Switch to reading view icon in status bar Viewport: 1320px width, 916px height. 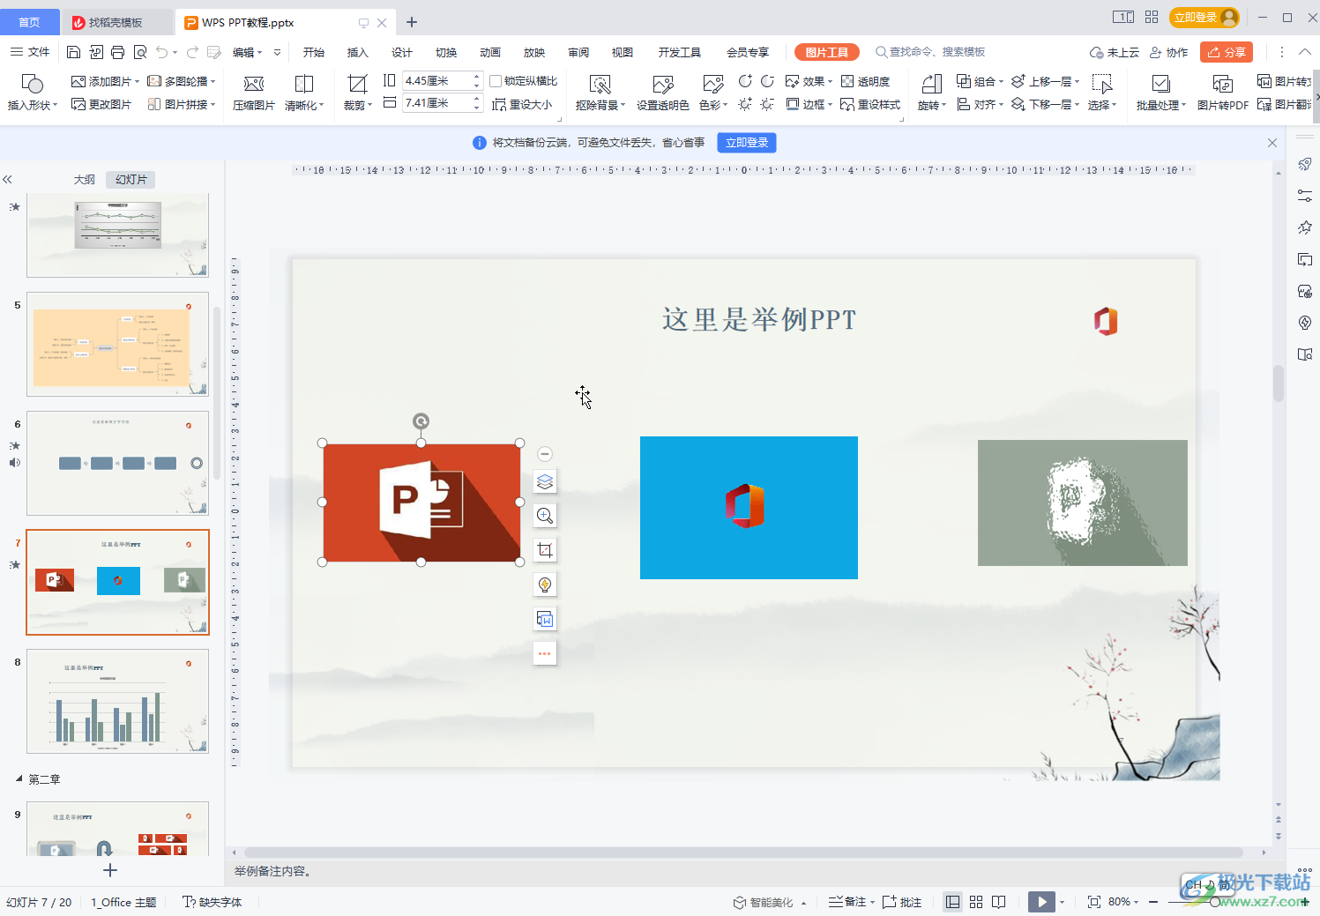[x=998, y=902]
